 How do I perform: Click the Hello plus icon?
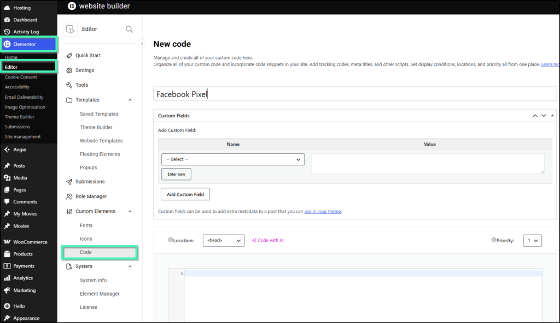coord(7,306)
